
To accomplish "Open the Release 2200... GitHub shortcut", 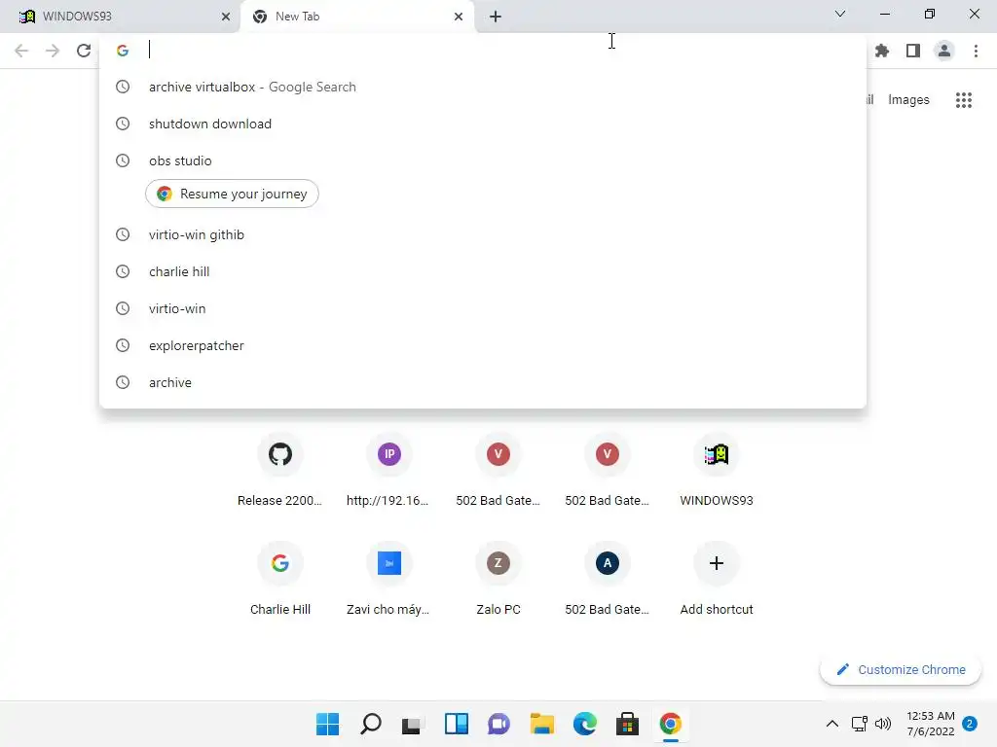I will coord(279,472).
